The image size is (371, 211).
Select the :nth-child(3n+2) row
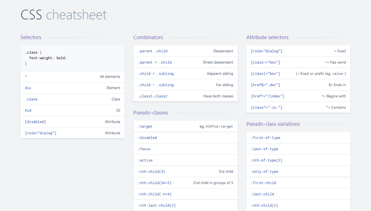(185, 183)
